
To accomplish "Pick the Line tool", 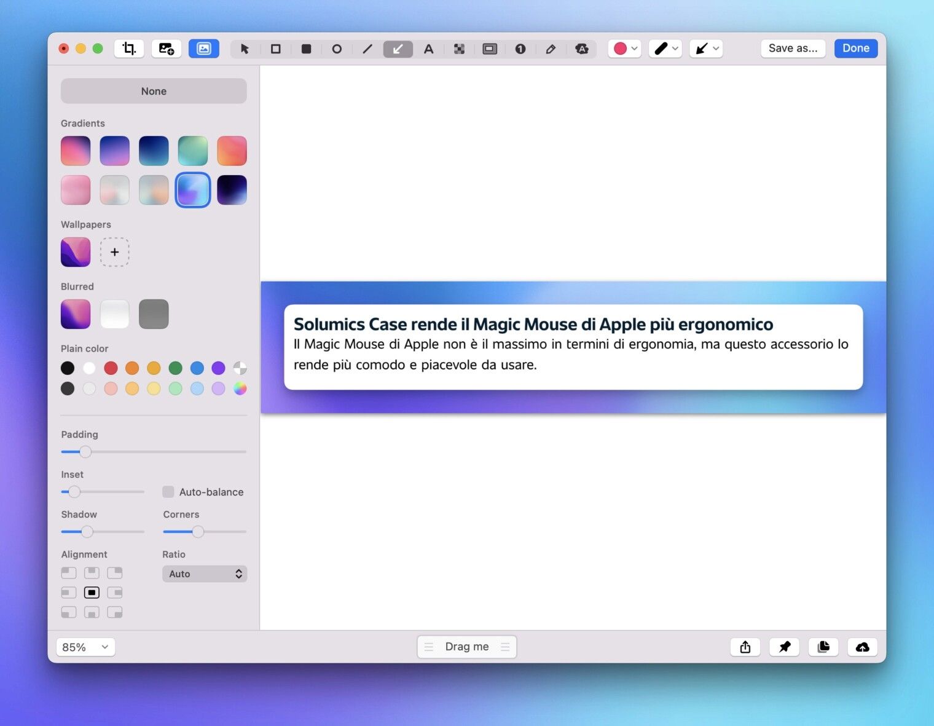I will click(367, 49).
